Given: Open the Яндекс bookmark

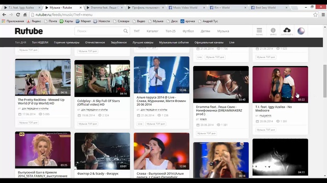Looking at the screenshot, I should coord(34,21).
